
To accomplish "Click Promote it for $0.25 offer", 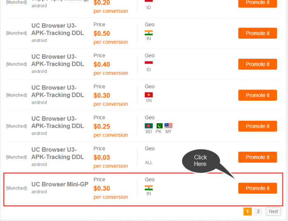I will [258, 126].
